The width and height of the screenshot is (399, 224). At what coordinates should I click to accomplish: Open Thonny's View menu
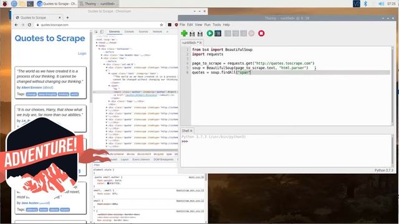click(198, 25)
